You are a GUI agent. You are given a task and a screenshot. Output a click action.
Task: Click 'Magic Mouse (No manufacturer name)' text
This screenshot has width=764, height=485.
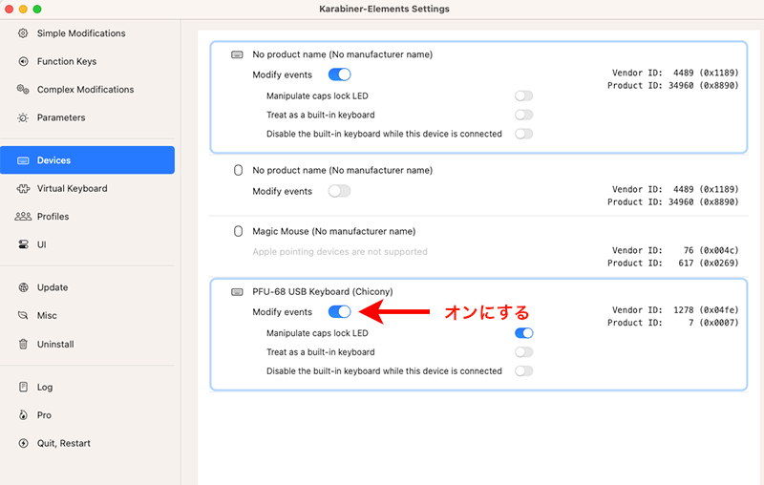pyautogui.click(x=333, y=231)
